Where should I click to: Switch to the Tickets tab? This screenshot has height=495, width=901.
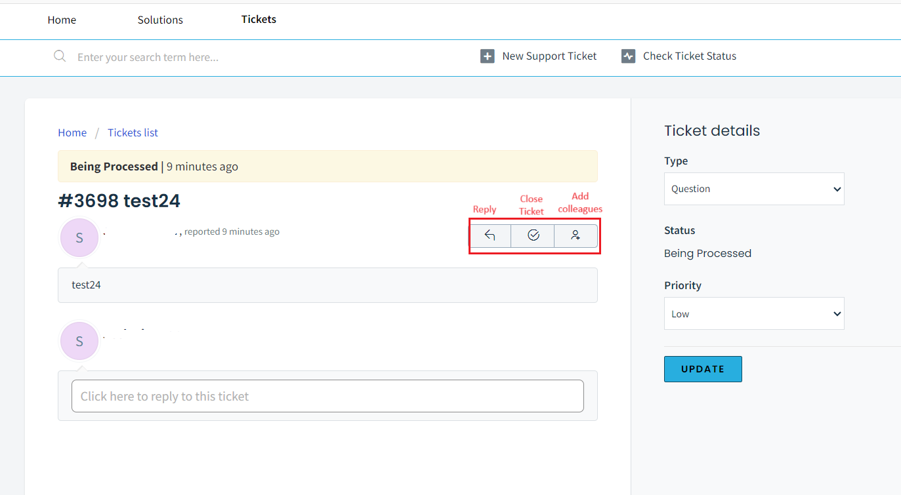tap(259, 19)
